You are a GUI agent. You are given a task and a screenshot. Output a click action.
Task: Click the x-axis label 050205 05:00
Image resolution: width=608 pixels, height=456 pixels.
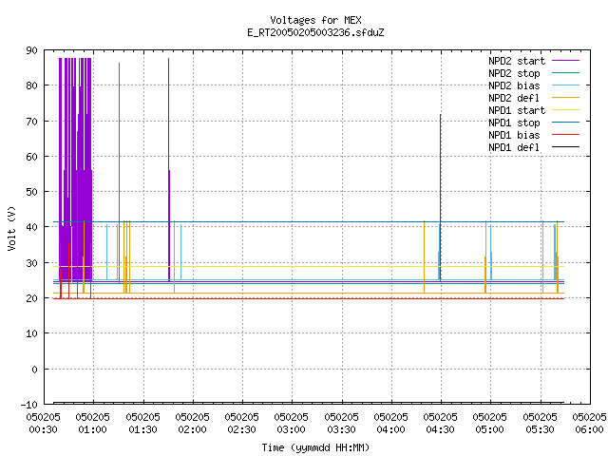click(490, 424)
